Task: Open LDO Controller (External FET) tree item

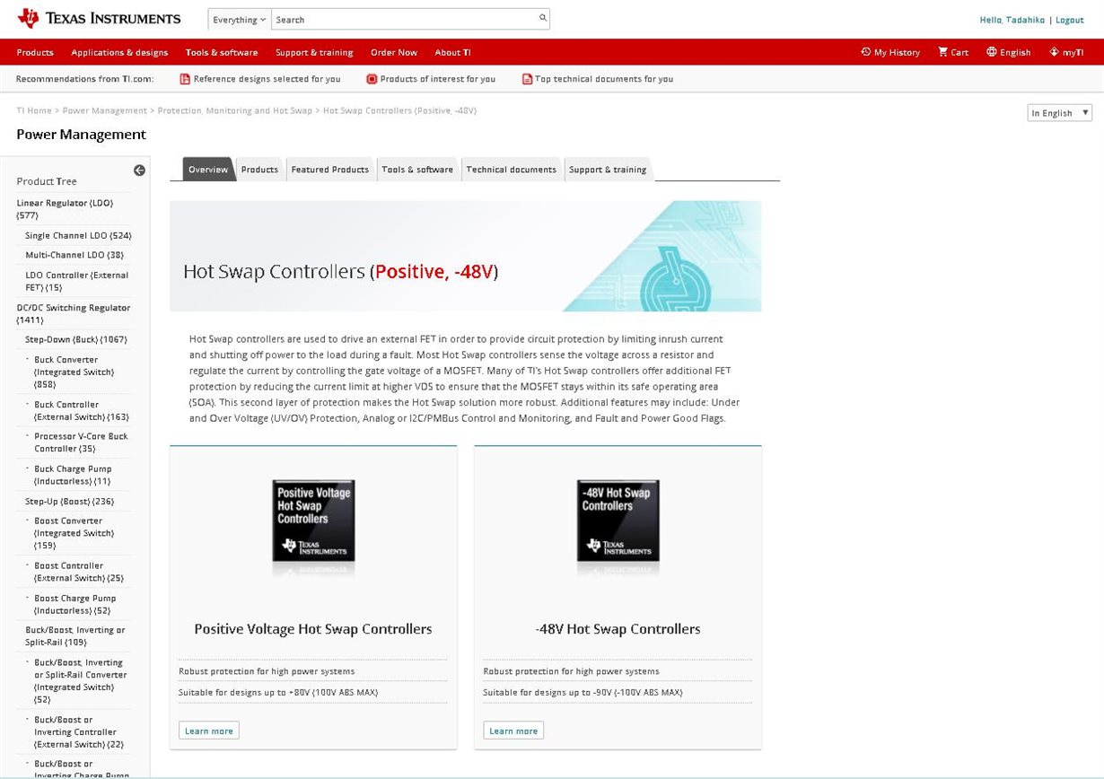Action: [77, 281]
